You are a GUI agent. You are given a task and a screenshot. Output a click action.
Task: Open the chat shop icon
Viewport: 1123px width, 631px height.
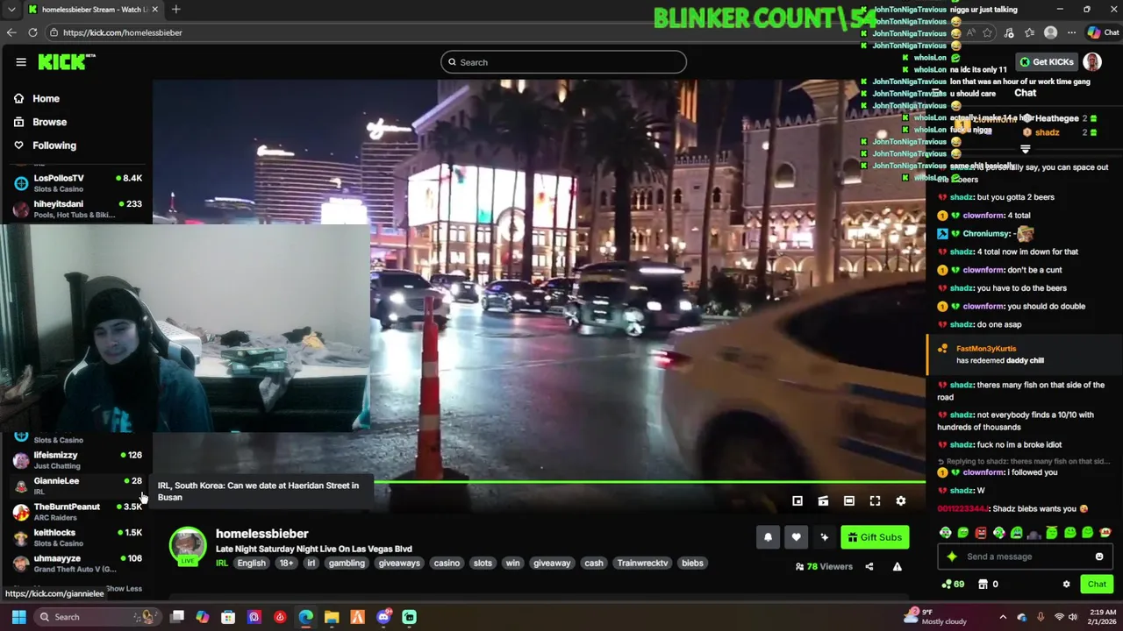coord(984,585)
